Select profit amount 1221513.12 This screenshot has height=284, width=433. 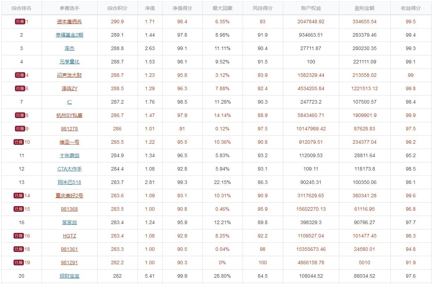[x=365, y=88]
